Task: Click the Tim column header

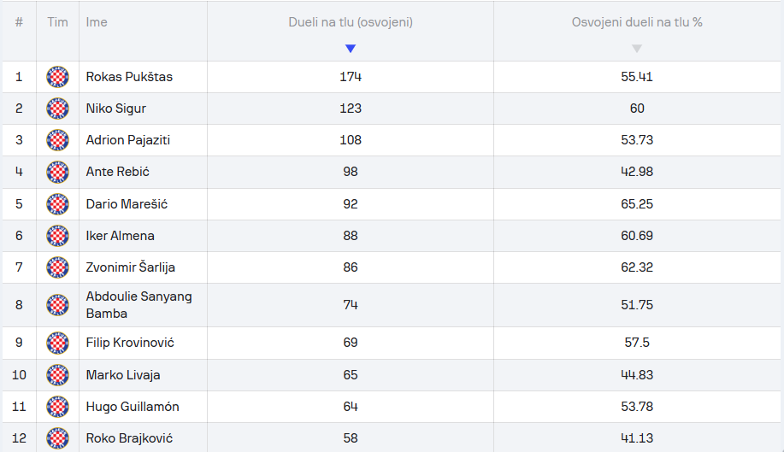Action: (x=57, y=22)
